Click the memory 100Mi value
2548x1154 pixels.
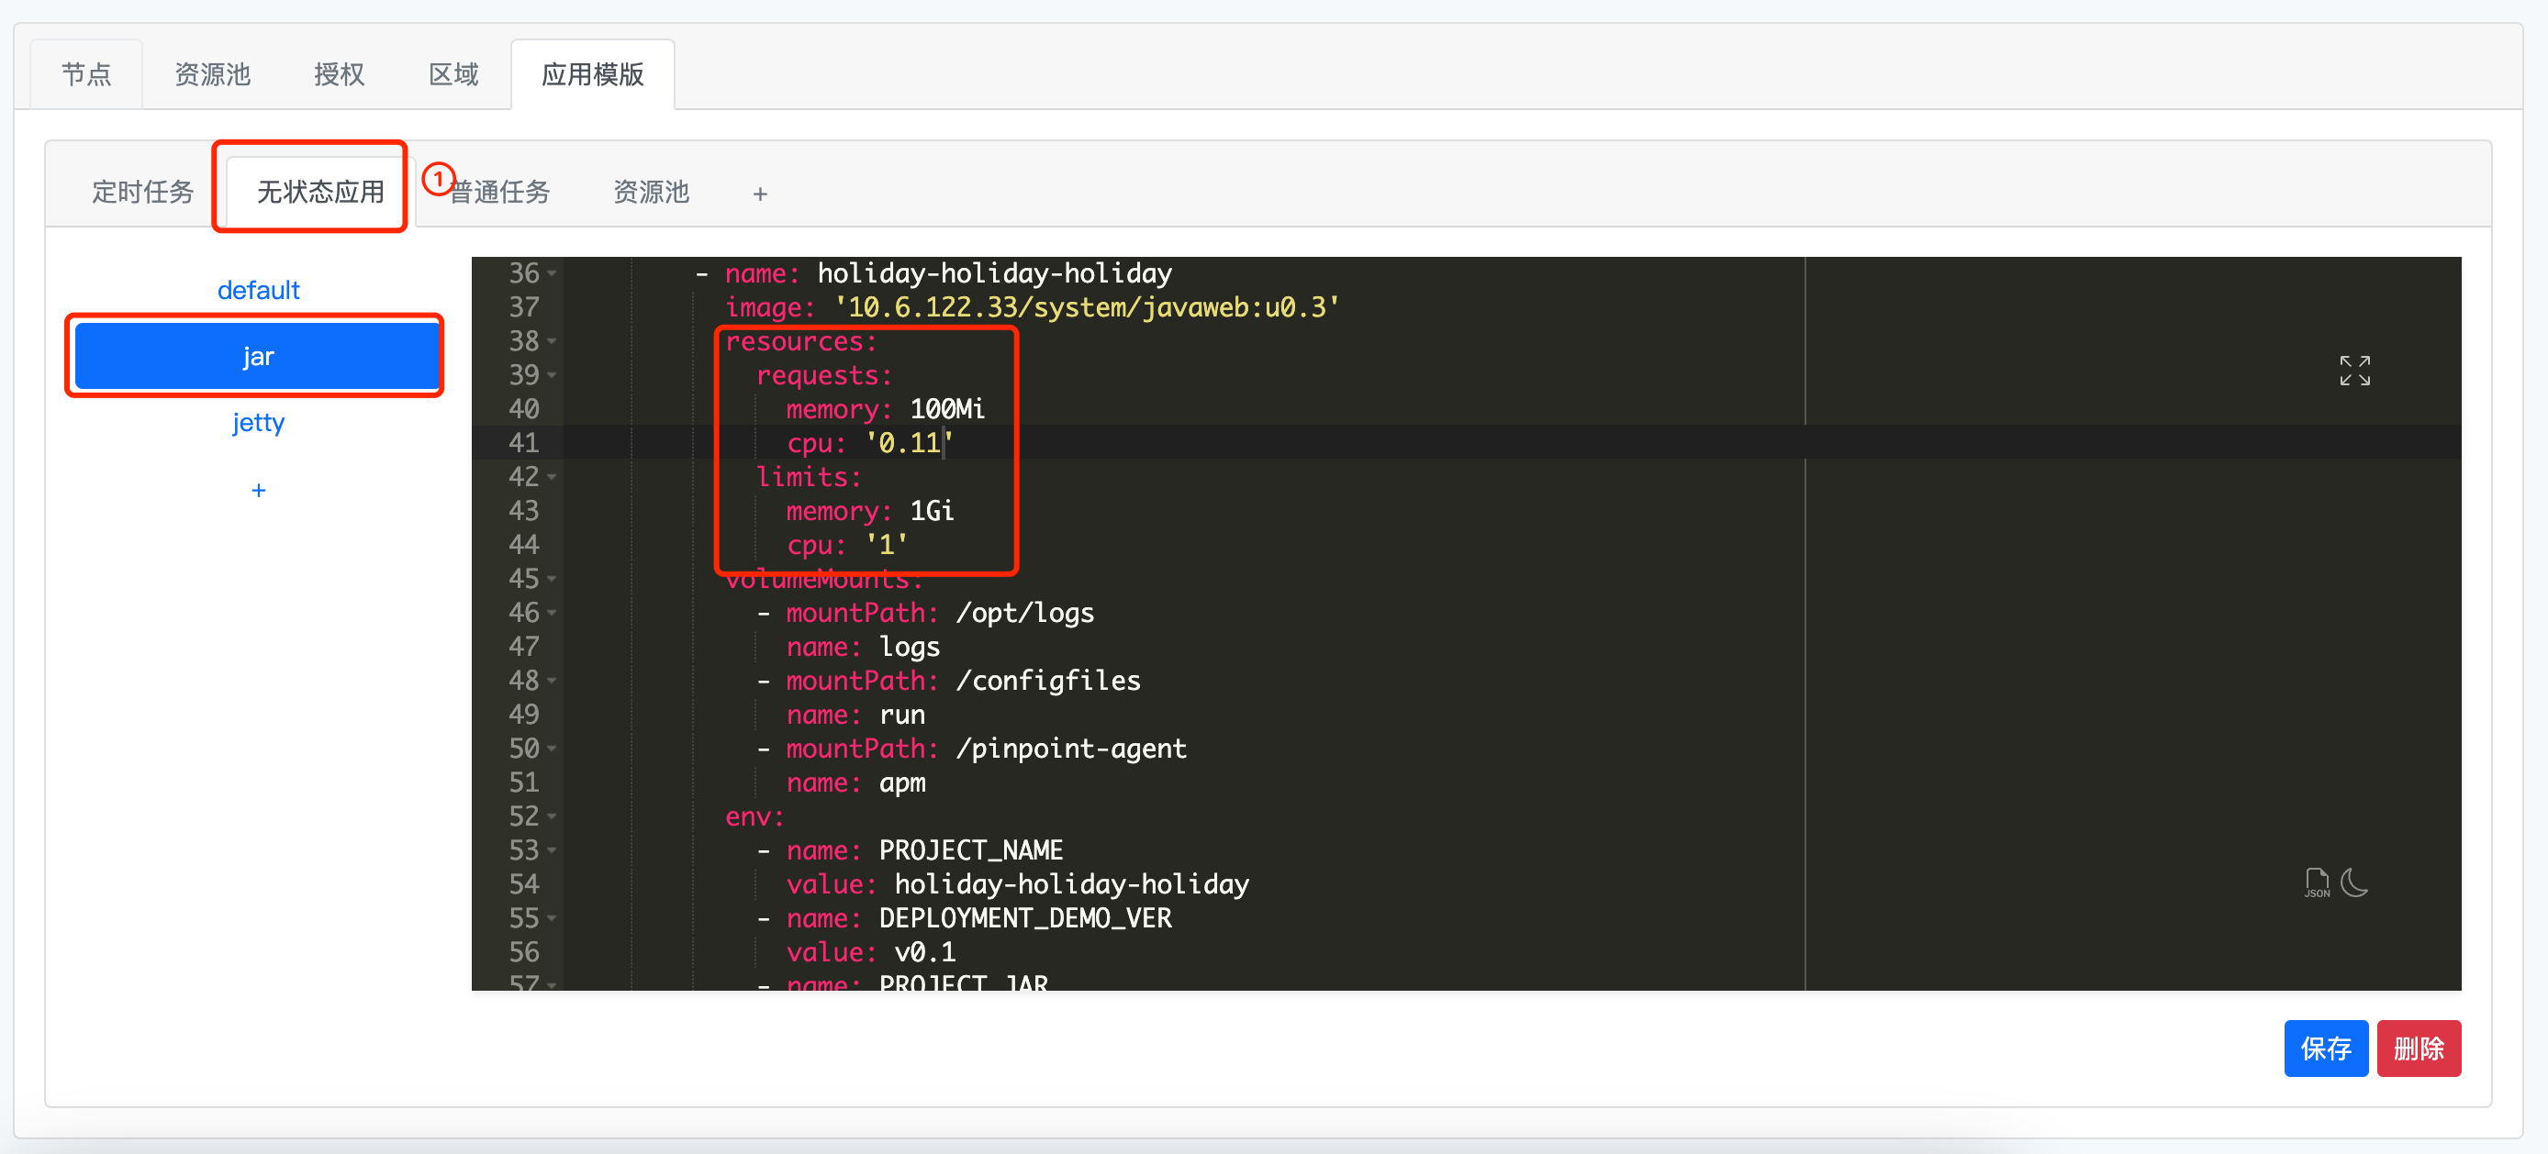[x=946, y=409]
